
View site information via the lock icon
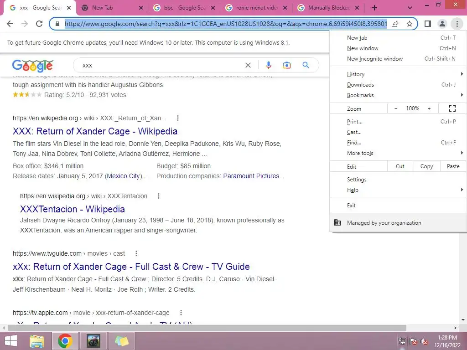(x=57, y=24)
